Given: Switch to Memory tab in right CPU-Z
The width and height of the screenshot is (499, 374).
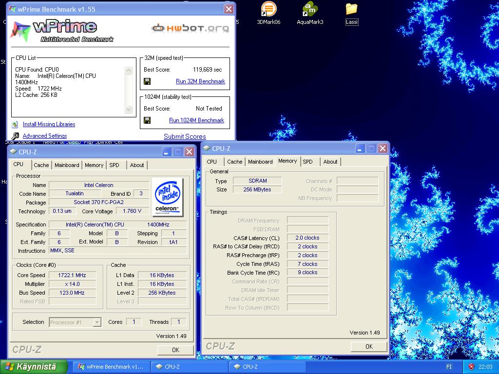Looking at the screenshot, I should click(x=288, y=161).
